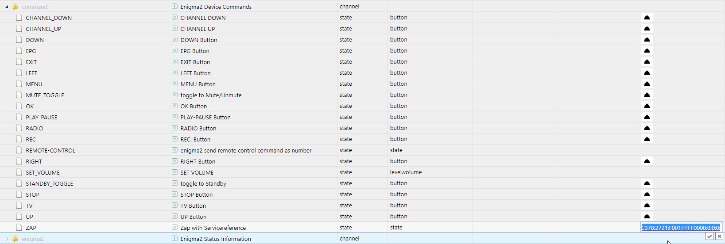Viewport: 725px width, 244px height.
Task: Trigger the OK row's button icon
Action: 647,106
